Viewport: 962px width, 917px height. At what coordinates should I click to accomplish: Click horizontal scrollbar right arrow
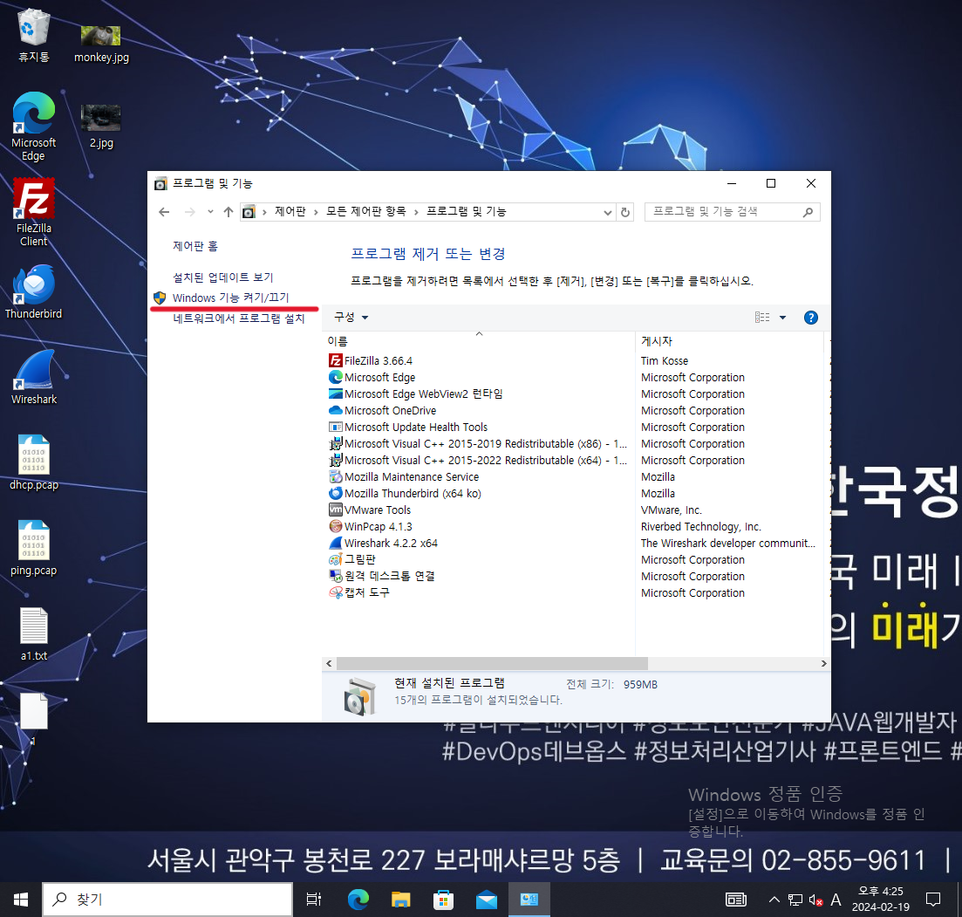click(x=824, y=663)
